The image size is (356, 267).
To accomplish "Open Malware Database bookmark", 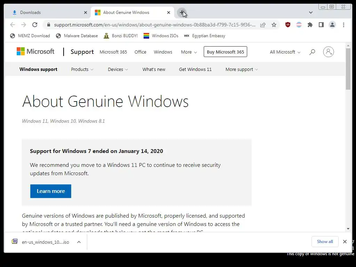I will pos(77,36).
